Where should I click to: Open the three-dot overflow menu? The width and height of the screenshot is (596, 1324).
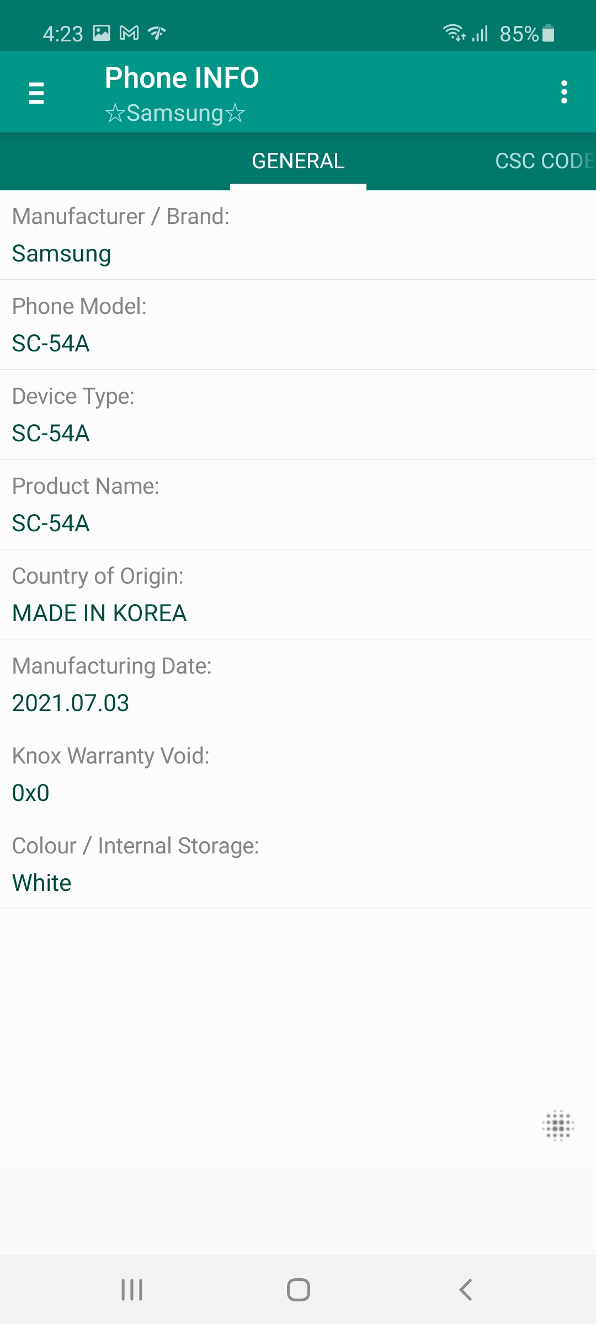point(564,92)
